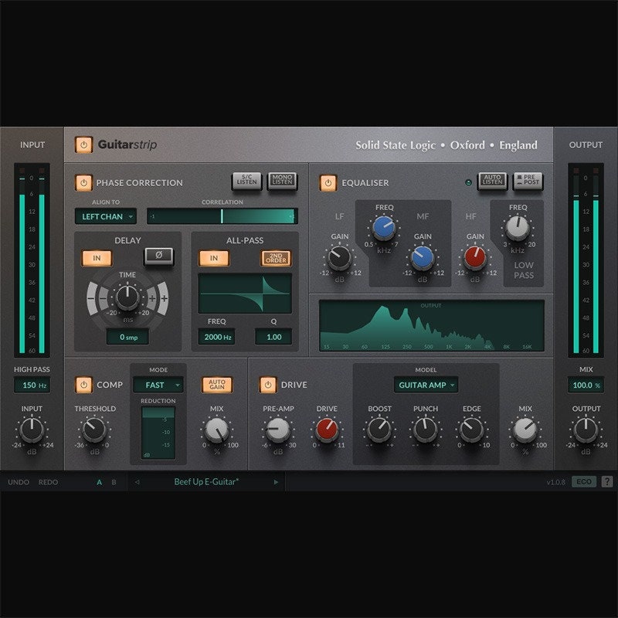Click UNDO in bottom bar
618x618 pixels.
19,482
